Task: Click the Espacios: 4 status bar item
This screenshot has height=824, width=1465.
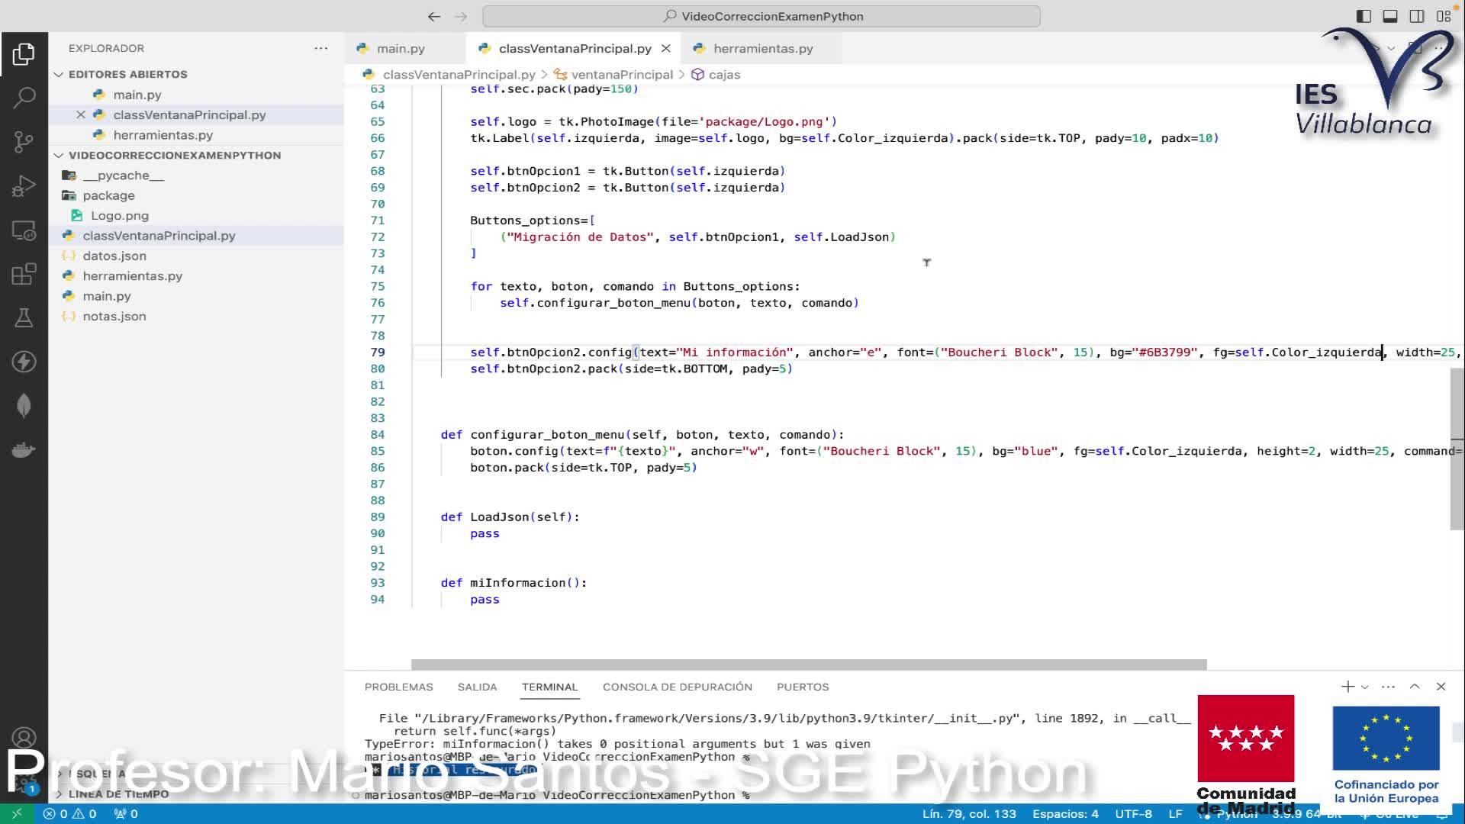Action: coord(1065,814)
